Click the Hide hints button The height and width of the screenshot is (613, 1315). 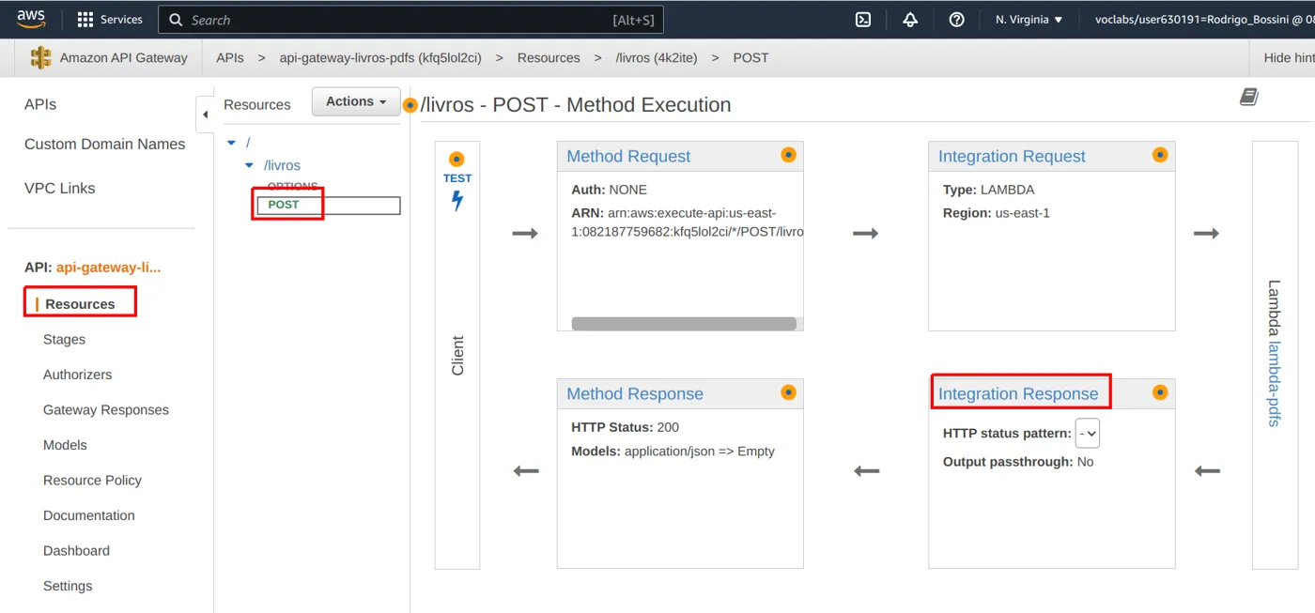point(1287,58)
